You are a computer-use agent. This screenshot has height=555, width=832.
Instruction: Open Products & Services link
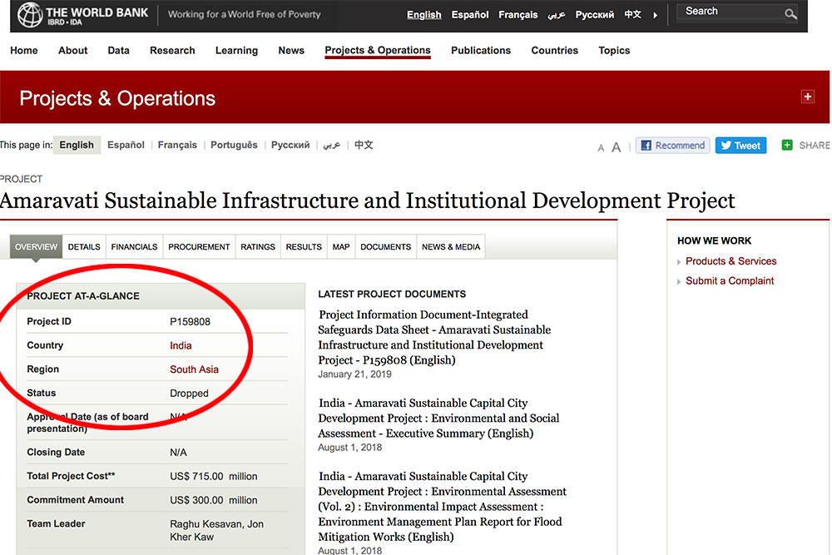[x=730, y=261]
